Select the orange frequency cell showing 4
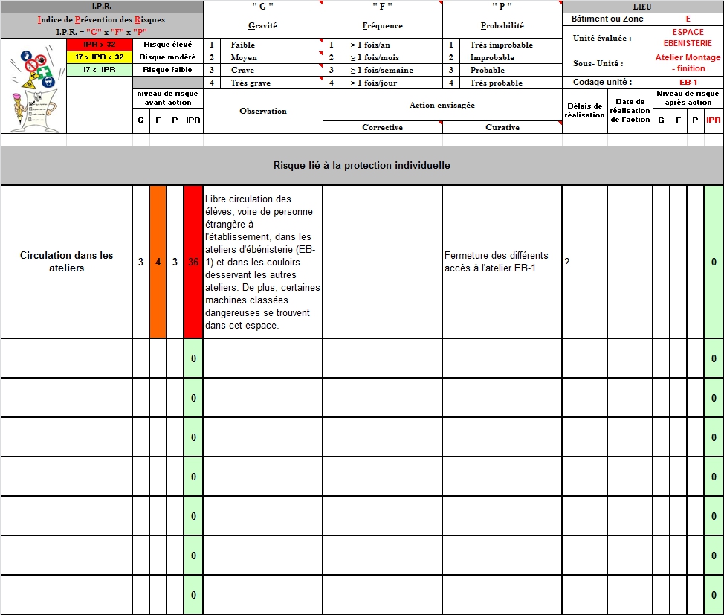Screen dimensions: 724x615 (158, 262)
